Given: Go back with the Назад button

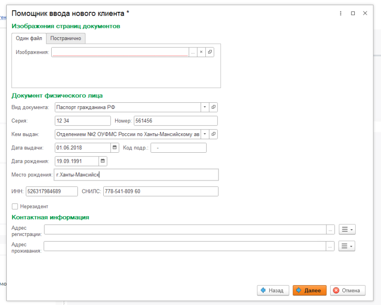Looking at the screenshot, I should click(273, 291).
